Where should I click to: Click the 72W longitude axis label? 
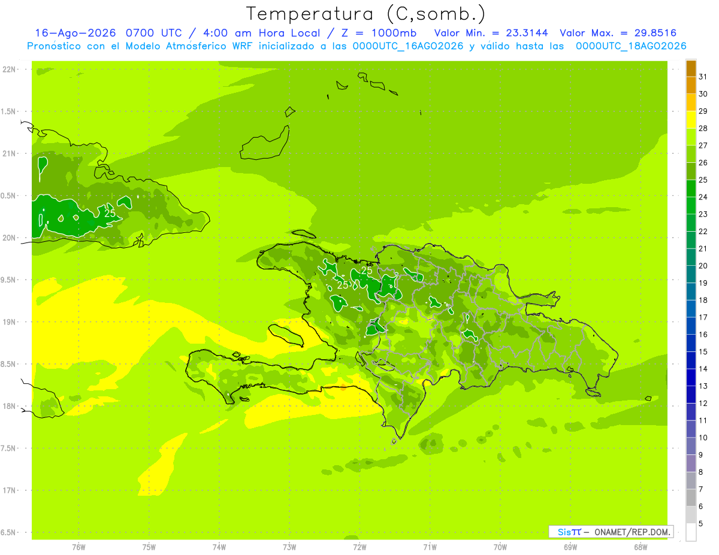(359, 547)
